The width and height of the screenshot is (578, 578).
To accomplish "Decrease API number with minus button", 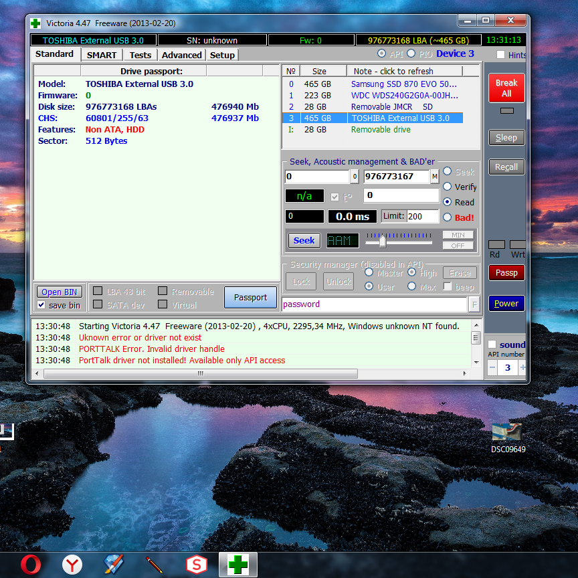I will click(492, 367).
